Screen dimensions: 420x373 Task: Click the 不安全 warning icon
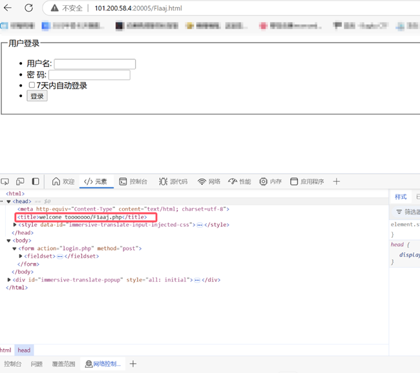(x=54, y=8)
